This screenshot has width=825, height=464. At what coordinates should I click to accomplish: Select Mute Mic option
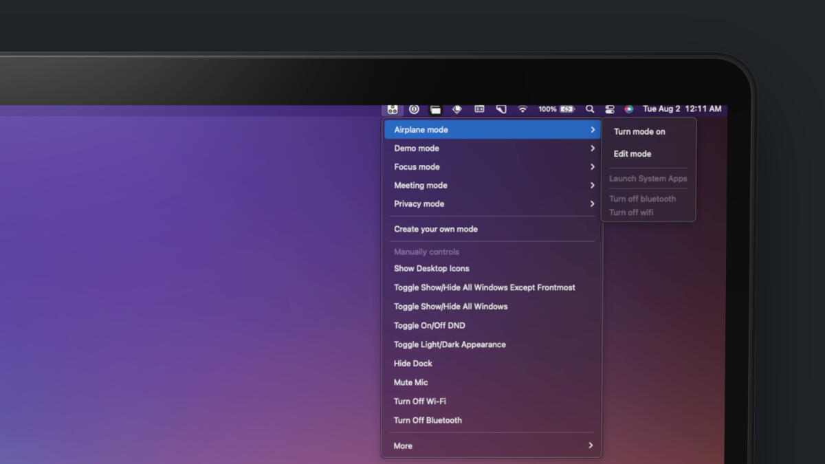pos(410,382)
